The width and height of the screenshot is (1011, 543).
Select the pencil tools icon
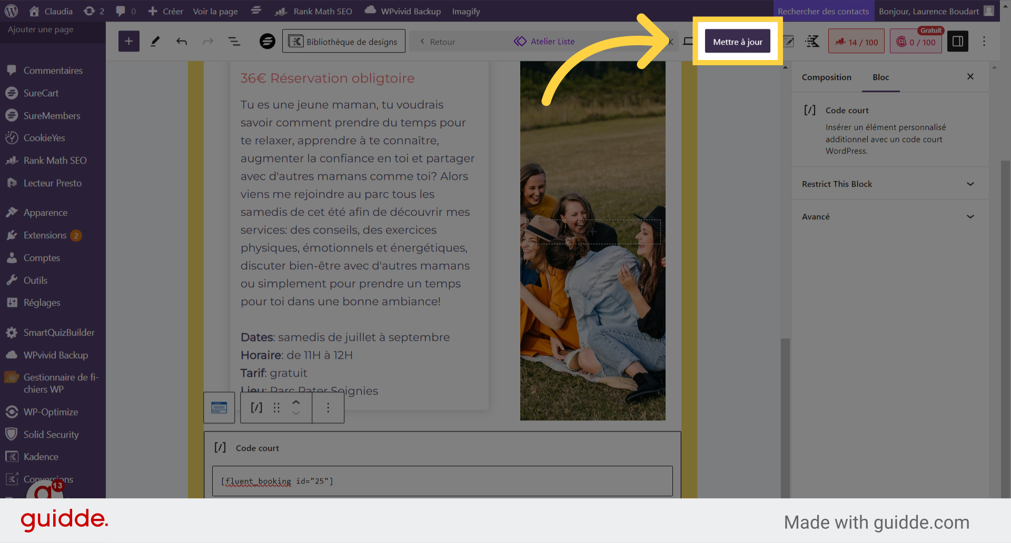click(155, 42)
